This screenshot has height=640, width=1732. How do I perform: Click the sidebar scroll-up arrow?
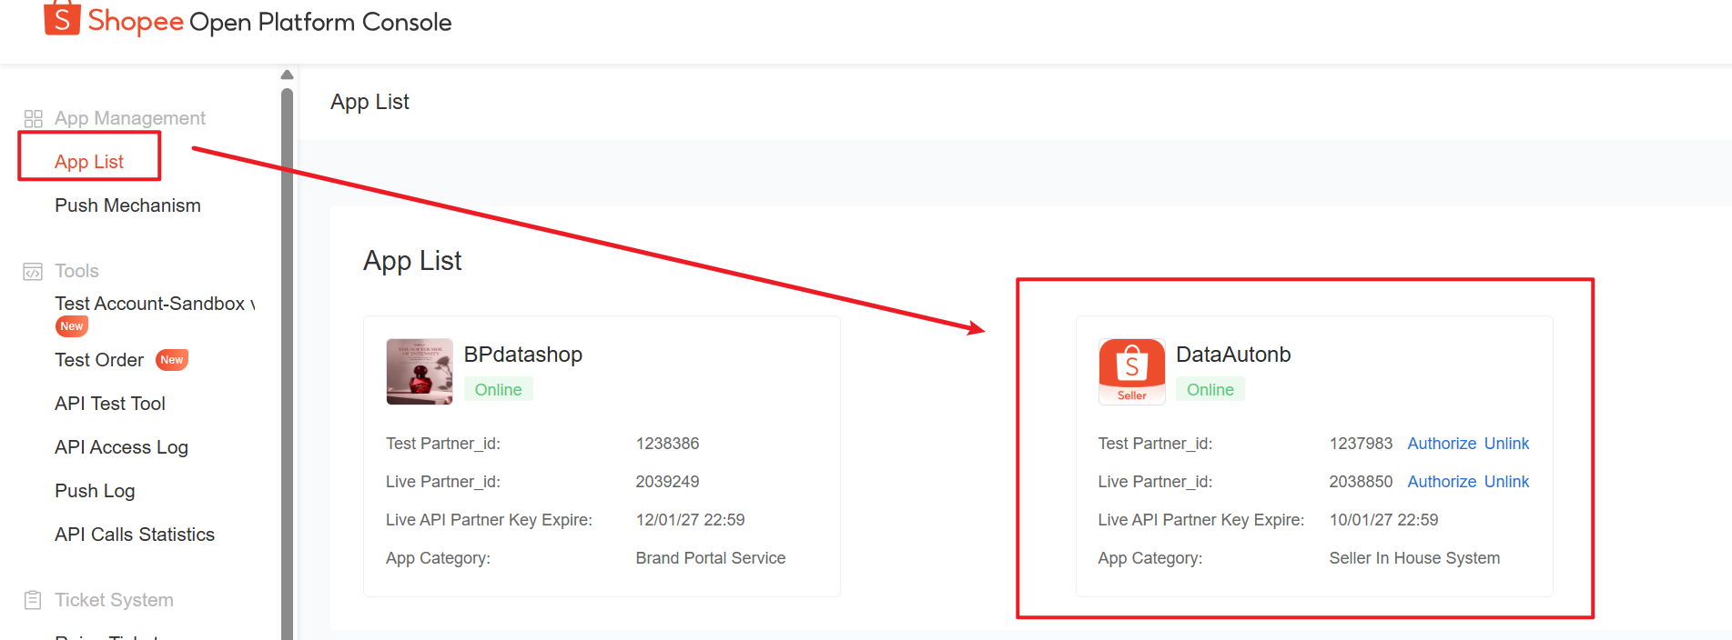[x=287, y=75]
